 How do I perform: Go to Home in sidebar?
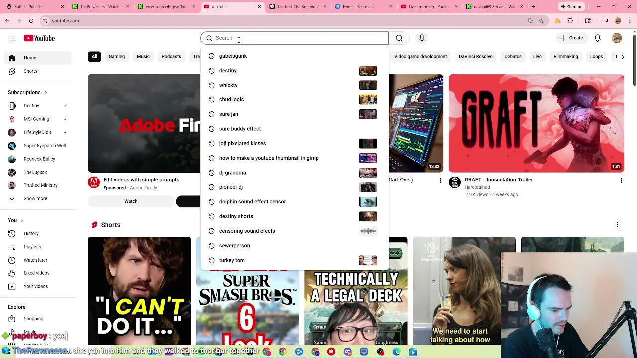click(x=38, y=58)
